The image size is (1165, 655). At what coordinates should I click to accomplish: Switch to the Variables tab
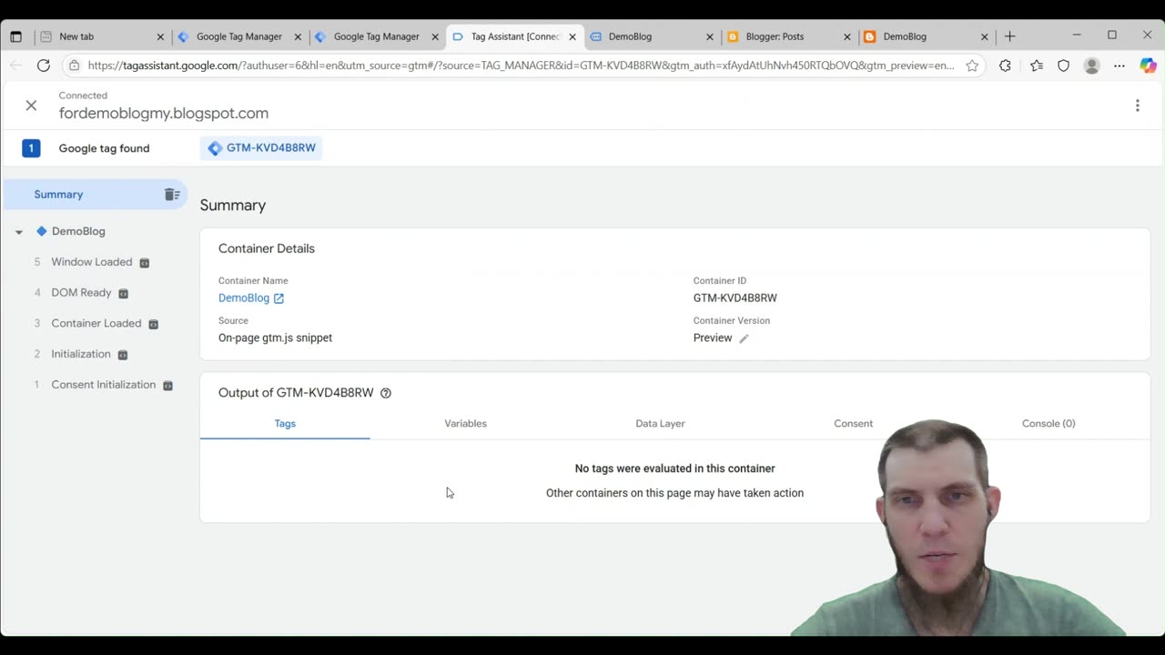(x=465, y=424)
